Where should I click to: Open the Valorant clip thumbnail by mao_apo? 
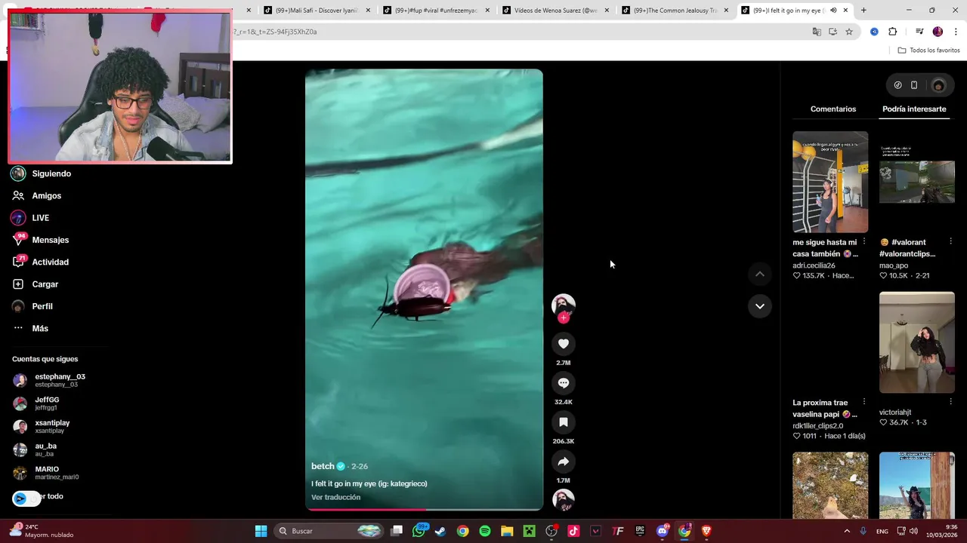(916, 182)
